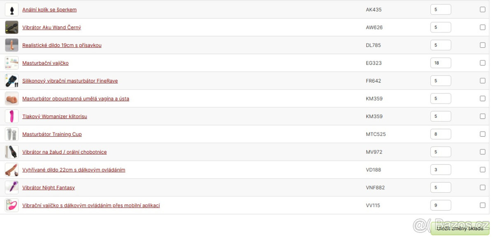494x237 pixels.
Task: Click the 'Uložit změny skladu' button
Action: tap(460, 228)
